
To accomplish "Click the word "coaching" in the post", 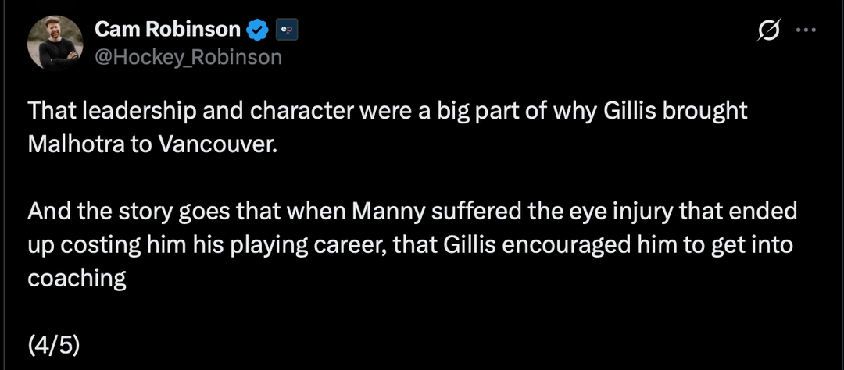I will (x=77, y=279).
